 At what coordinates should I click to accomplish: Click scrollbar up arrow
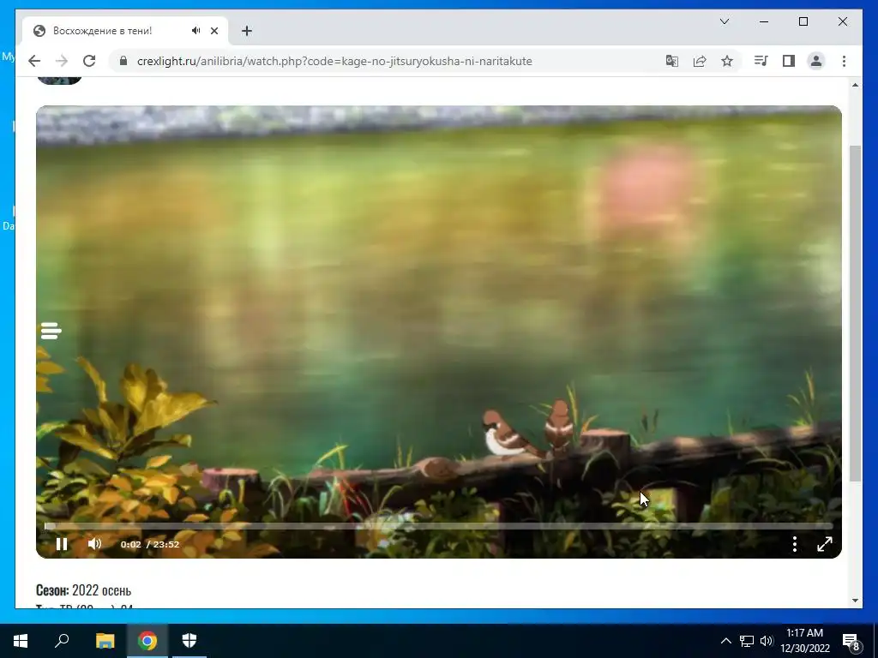(x=855, y=85)
